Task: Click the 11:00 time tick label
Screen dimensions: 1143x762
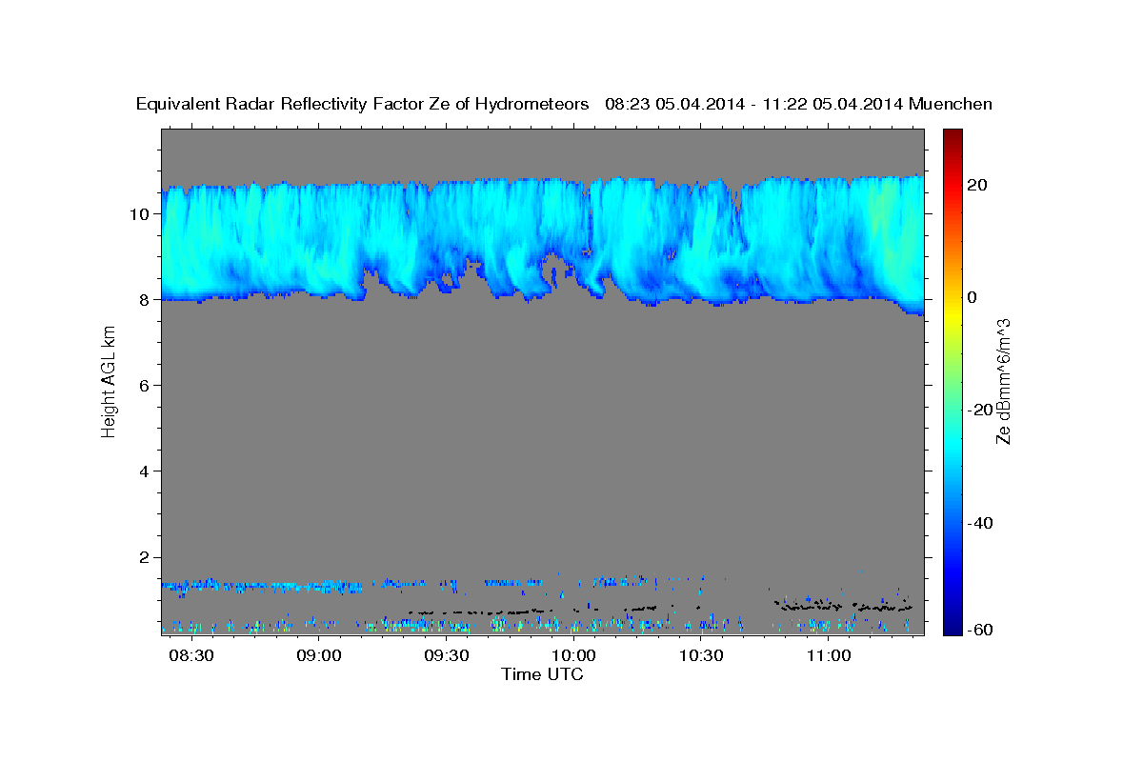Action: (x=829, y=656)
